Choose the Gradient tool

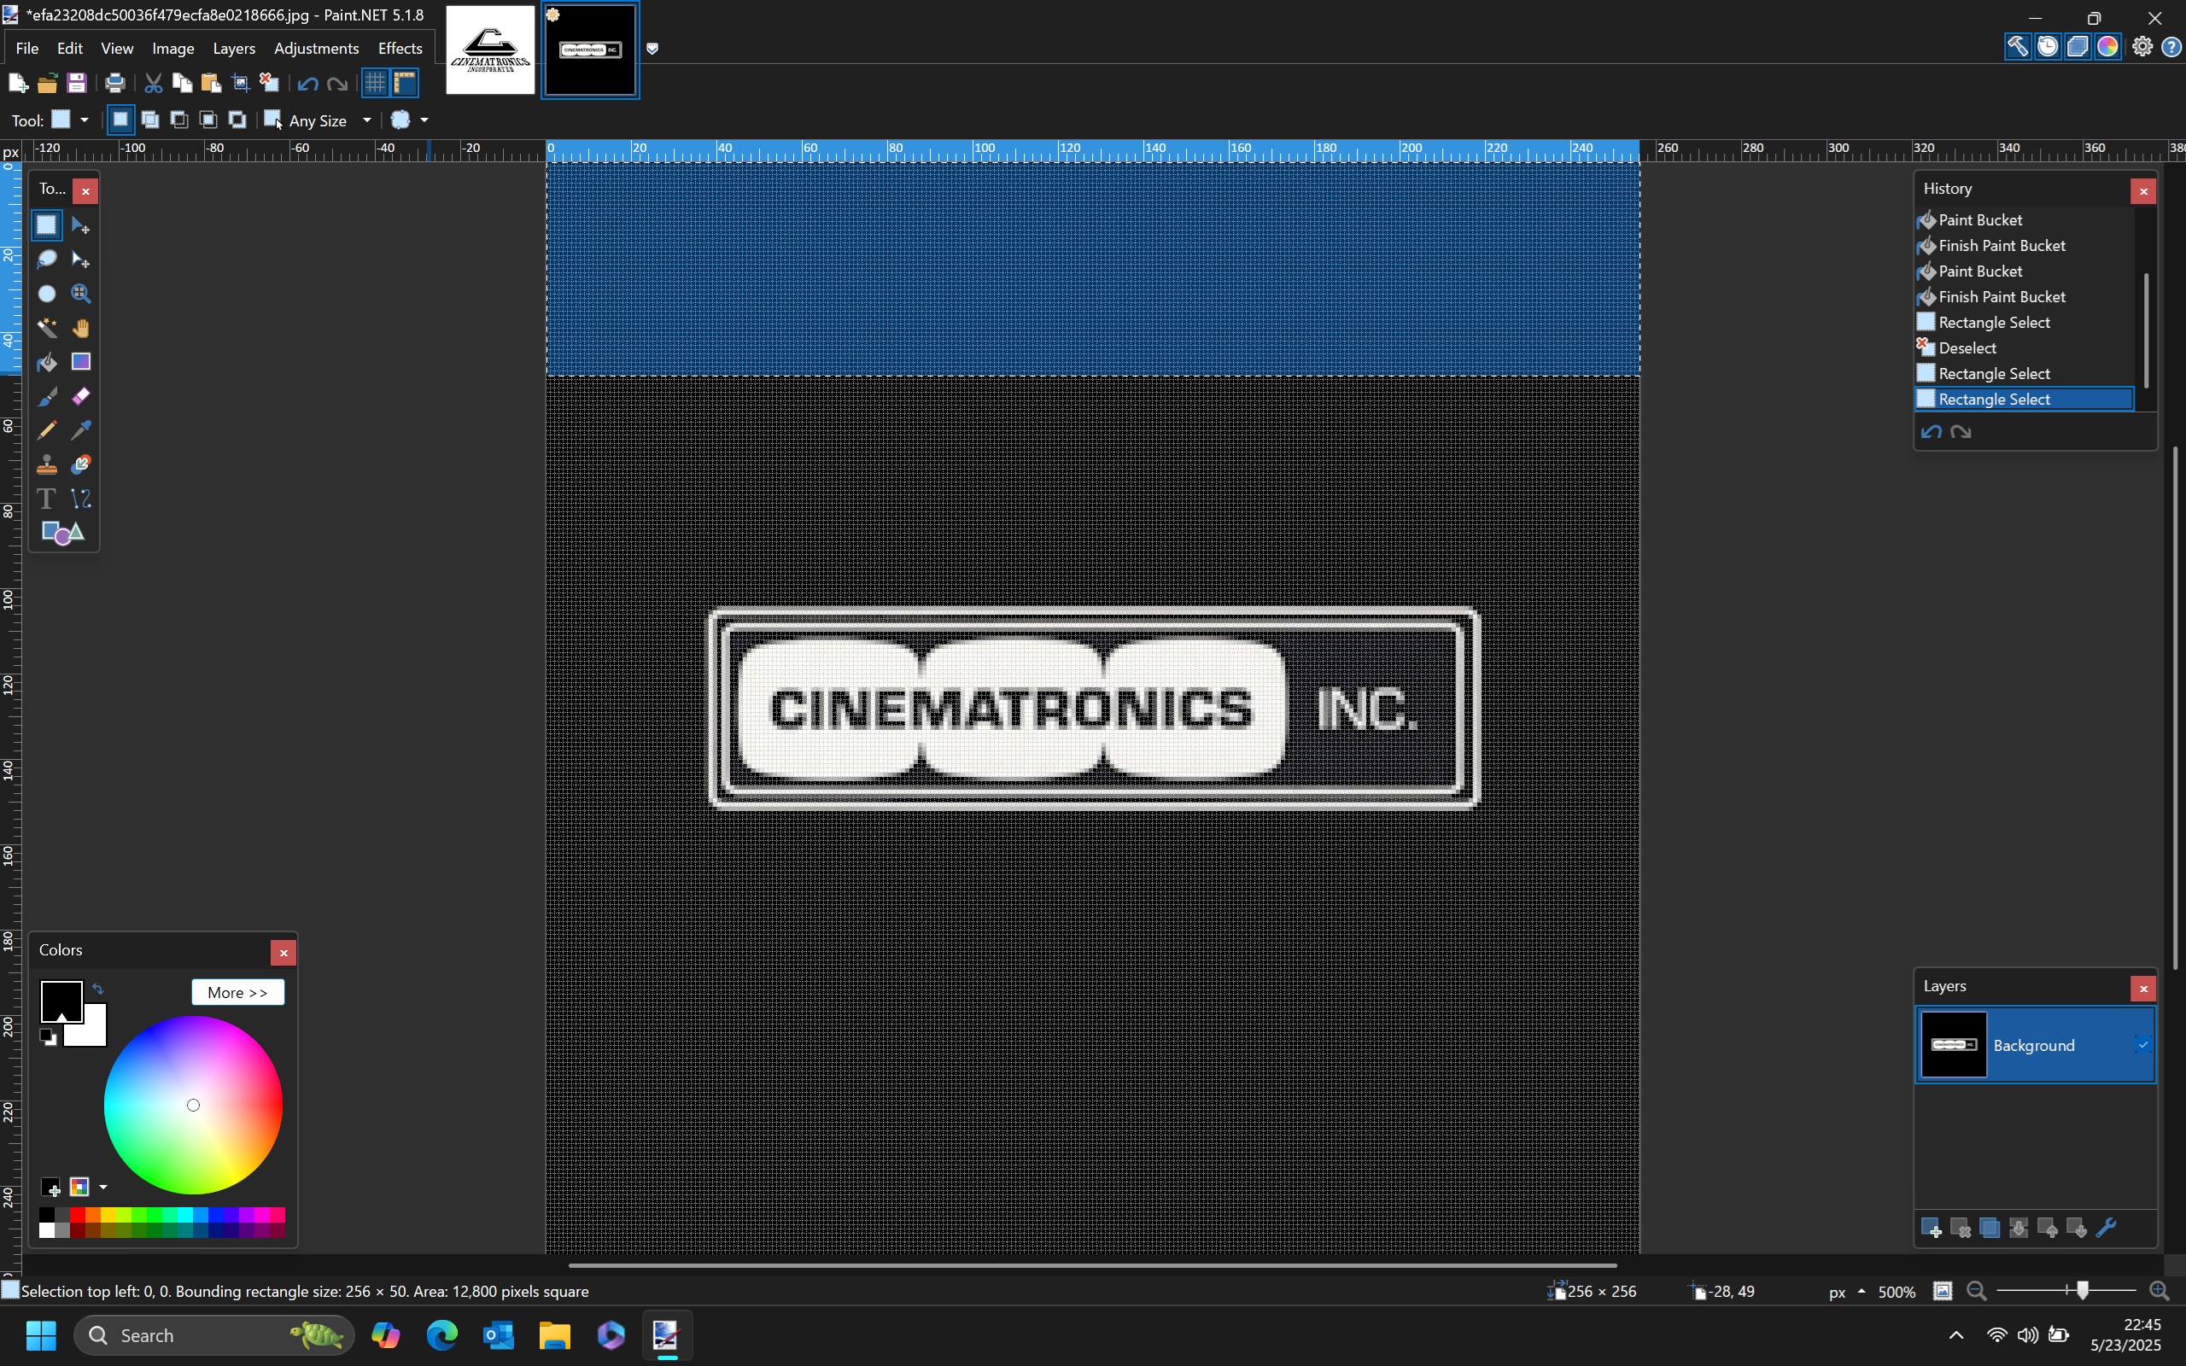[x=80, y=362]
